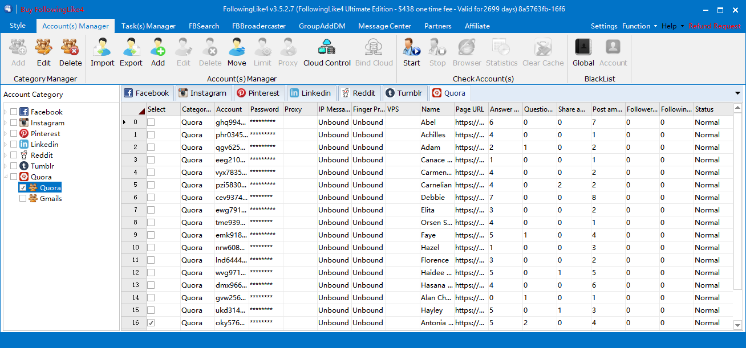Open Cloud Control
The height and width of the screenshot is (348, 746).
point(327,52)
